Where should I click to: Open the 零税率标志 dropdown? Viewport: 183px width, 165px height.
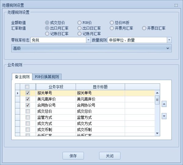pos(88,40)
